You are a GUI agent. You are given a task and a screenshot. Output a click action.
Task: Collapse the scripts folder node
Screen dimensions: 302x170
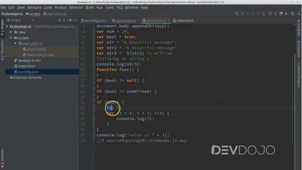11,38
